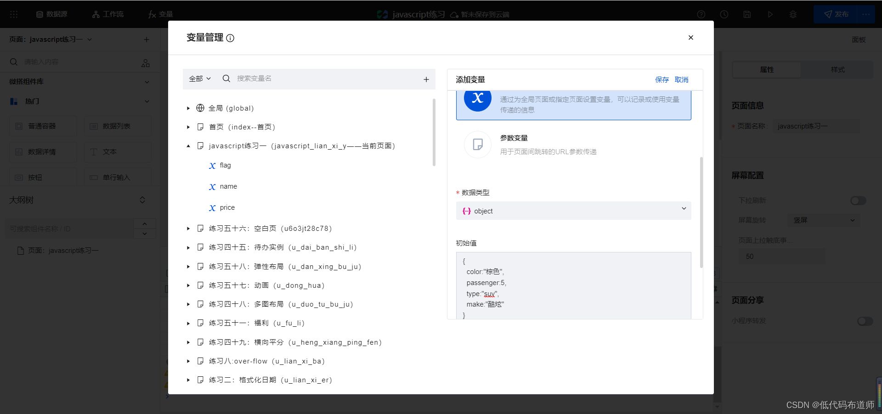Toggle the 下拉刷新 switch
The image size is (882, 414).
(x=858, y=201)
